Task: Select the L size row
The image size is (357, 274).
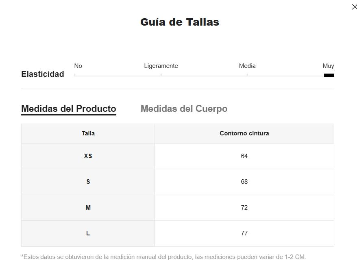Action: click(x=178, y=233)
